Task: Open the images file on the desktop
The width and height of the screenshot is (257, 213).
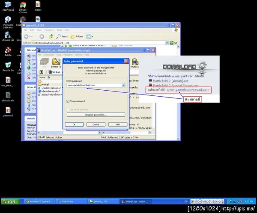Action: coord(38,6)
